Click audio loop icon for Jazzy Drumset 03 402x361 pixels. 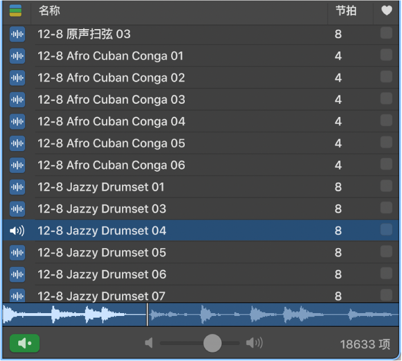pyautogui.click(x=17, y=209)
